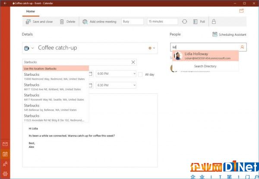The width and height of the screenshot is (259, 179).
Task: Open the 15 minutes reminder dropdown
Action: tap(162, 22)
